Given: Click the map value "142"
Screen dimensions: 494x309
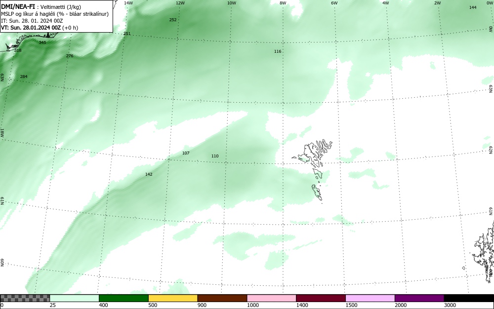Looking at the screenshot, I should pyautogui.click(x=149, y=174).
